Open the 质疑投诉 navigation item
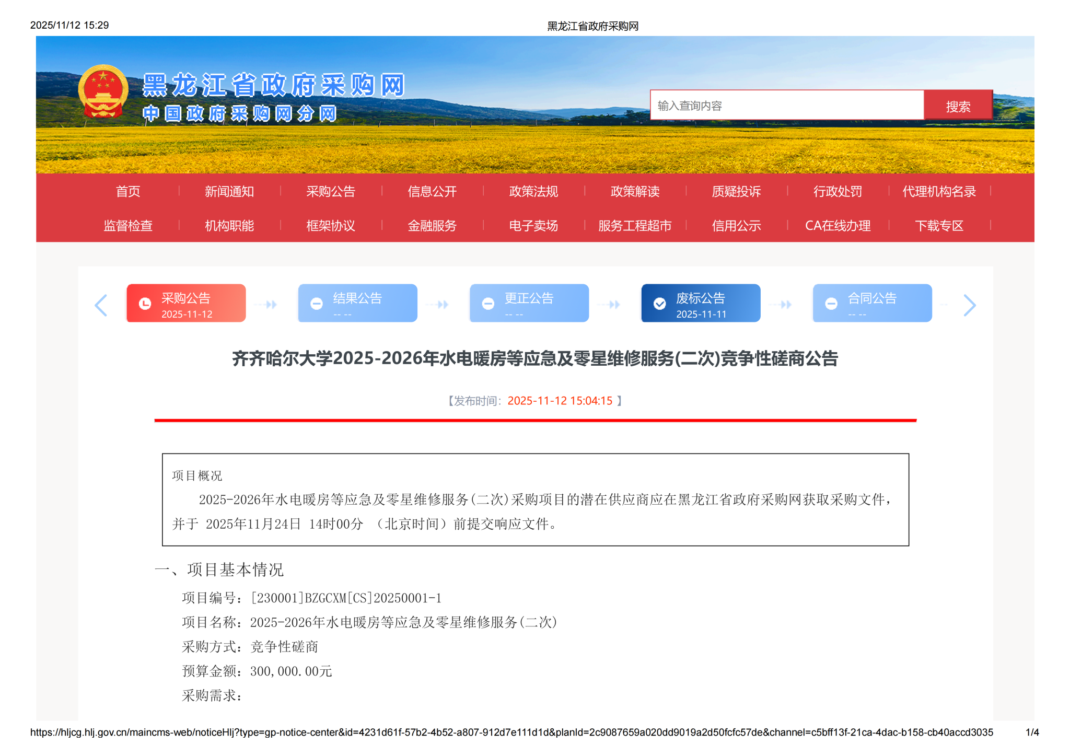 (x=736, y=192)
